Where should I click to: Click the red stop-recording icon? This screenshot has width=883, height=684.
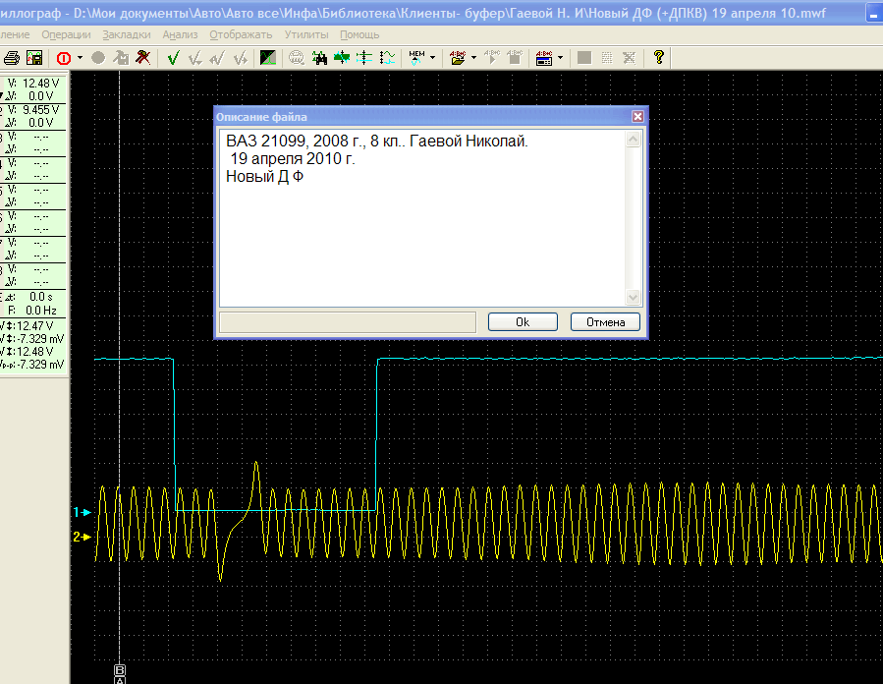(64, 57)
